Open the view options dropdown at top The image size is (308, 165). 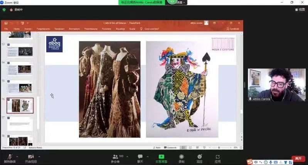click(x=180, y=2)
